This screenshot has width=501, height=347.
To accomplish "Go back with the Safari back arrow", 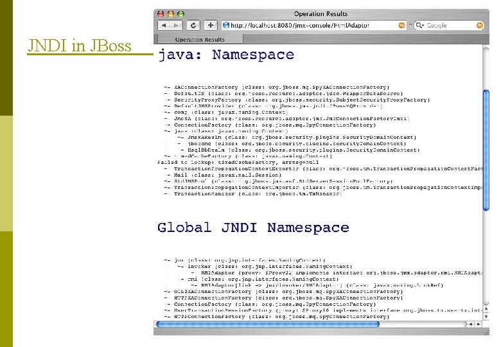I will (164, 25).
